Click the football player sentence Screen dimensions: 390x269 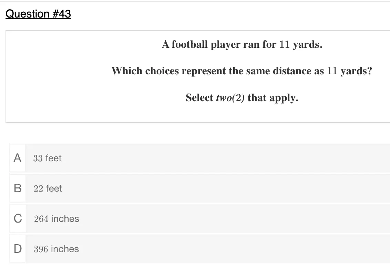[x=242, y=45]
